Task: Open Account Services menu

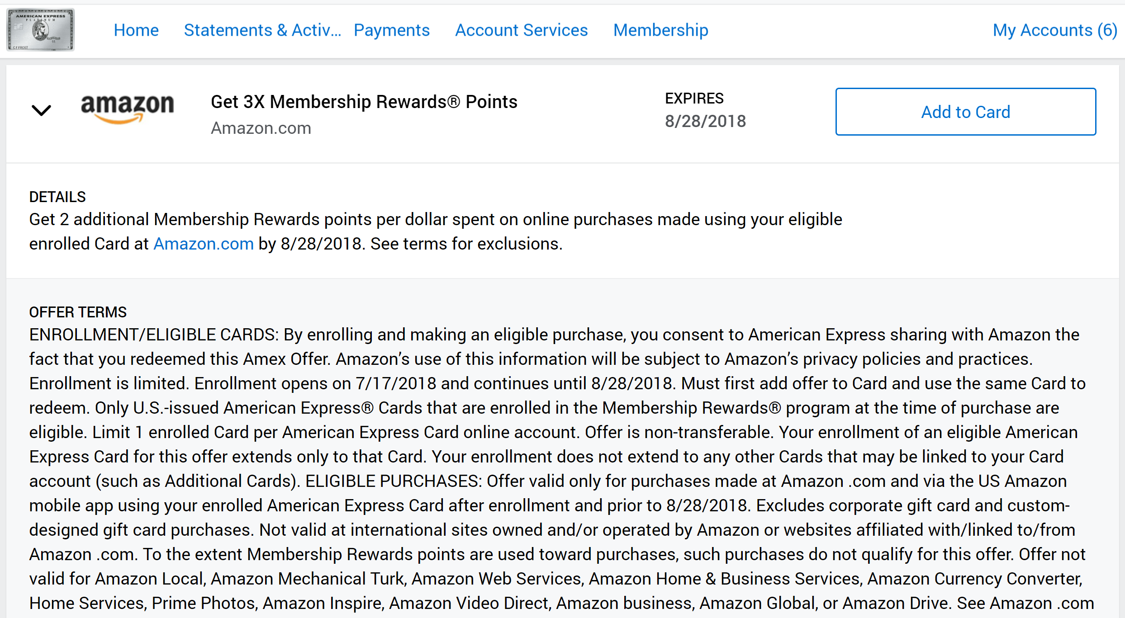Action: tap(521, 30)
